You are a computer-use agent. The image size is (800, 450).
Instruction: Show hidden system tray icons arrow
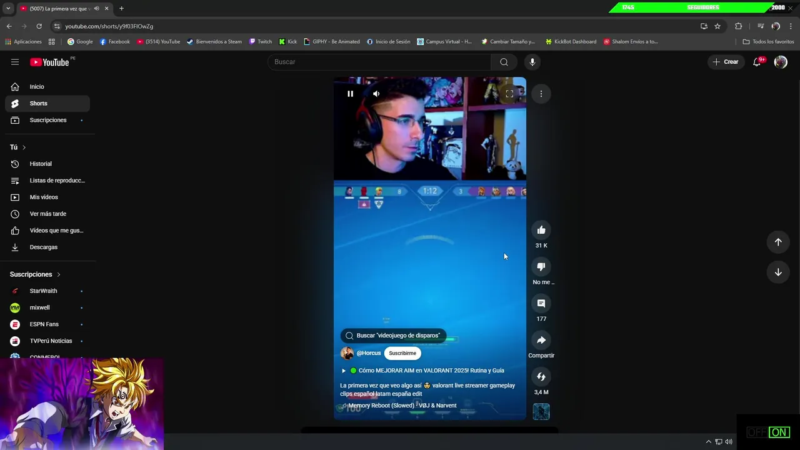pos(708,442)
